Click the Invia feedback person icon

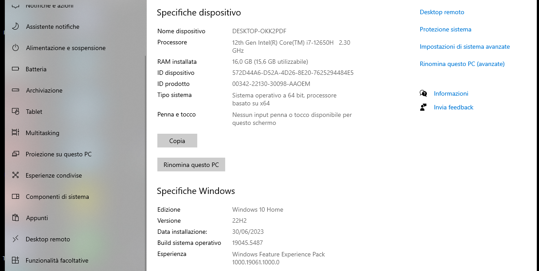[423, 107]
